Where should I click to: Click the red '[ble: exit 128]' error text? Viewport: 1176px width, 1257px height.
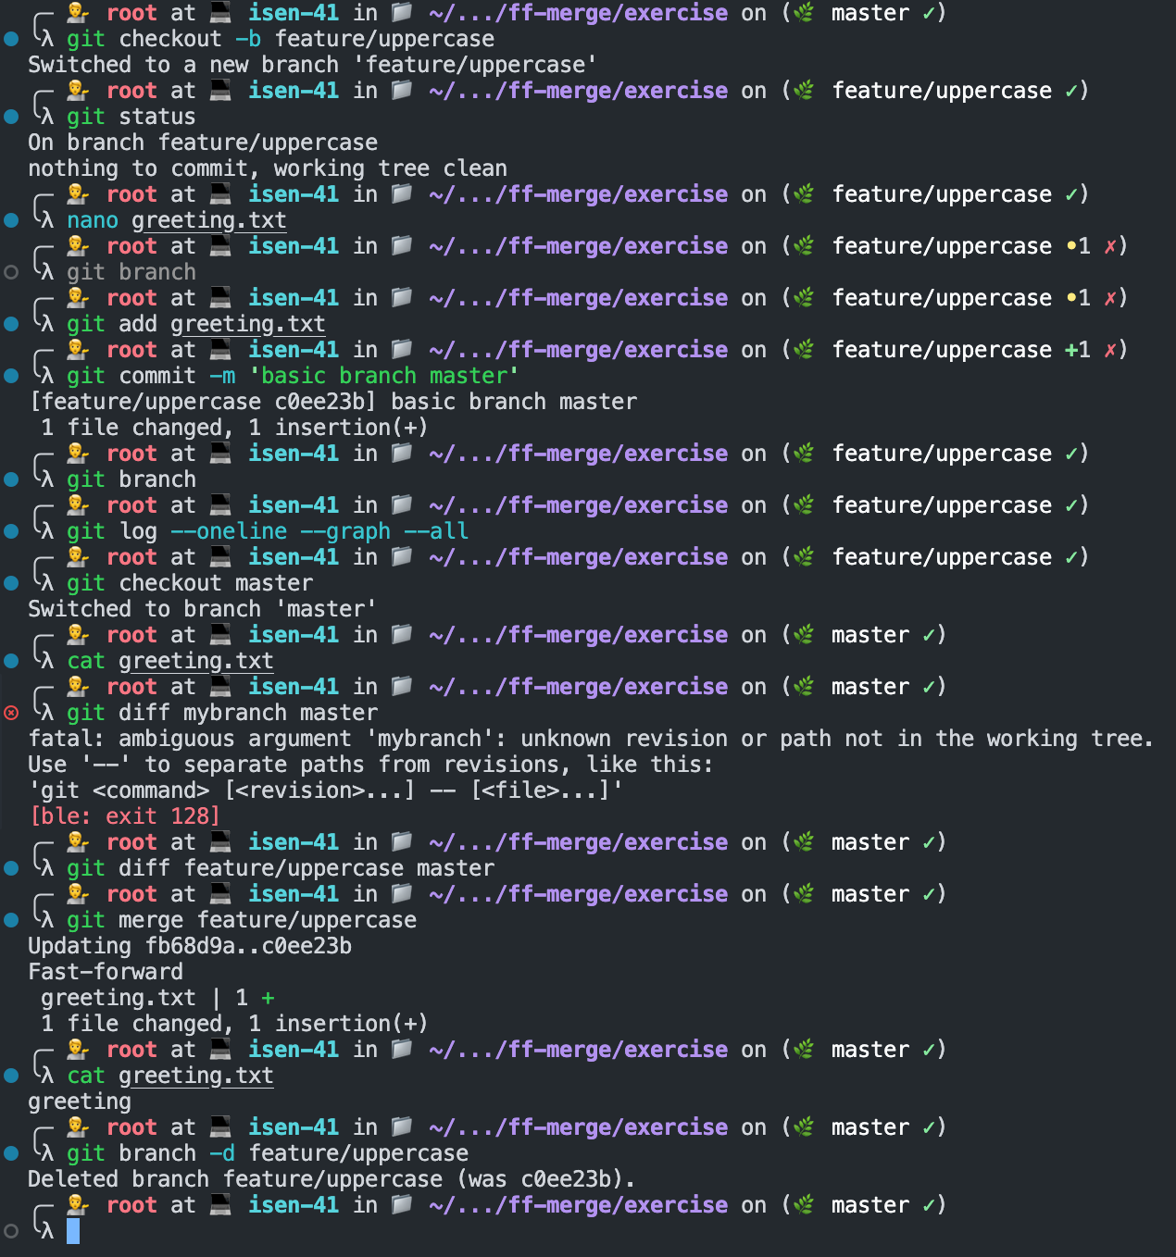point(125,816)
